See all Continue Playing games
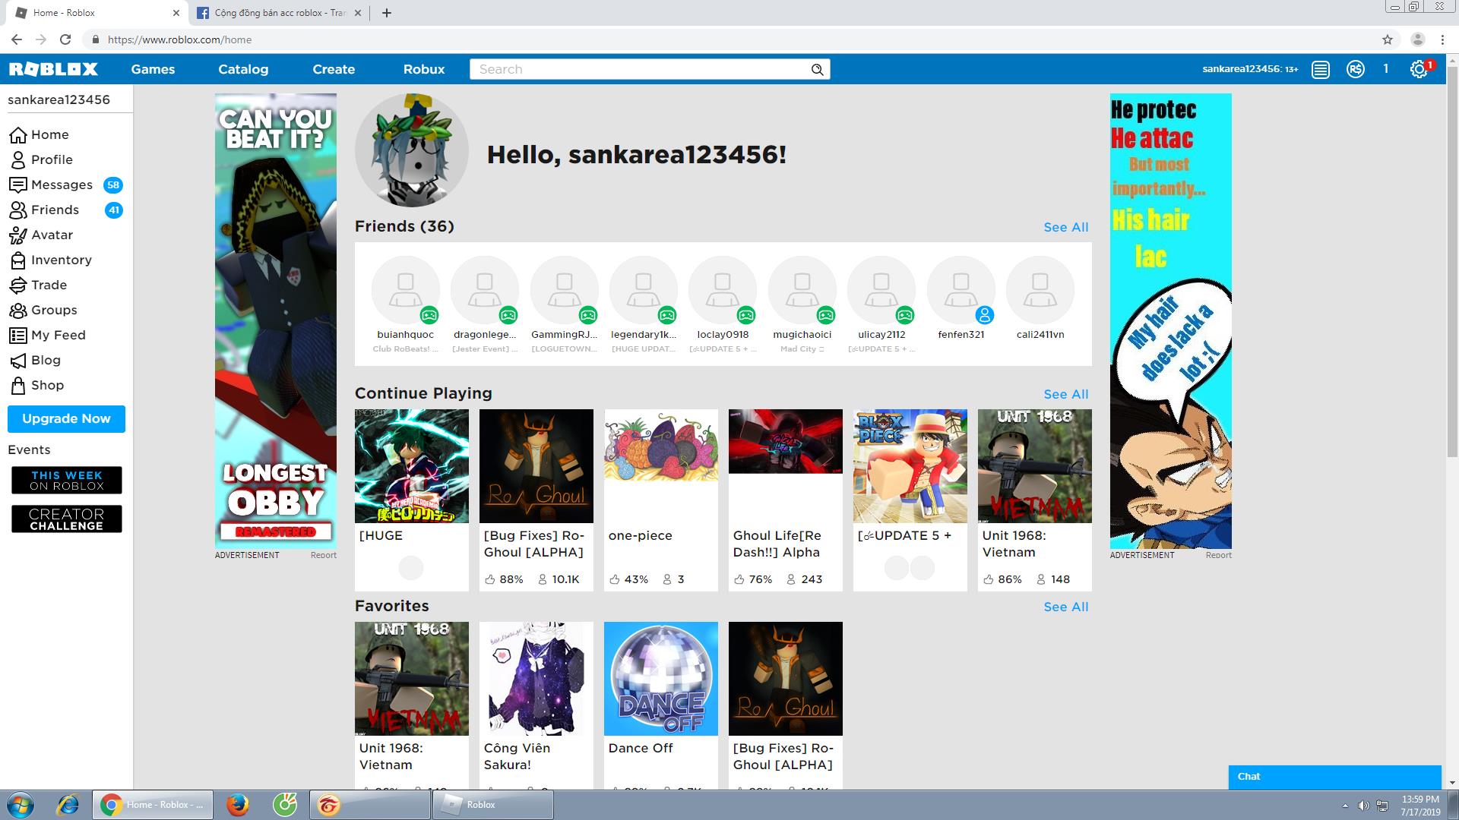This screenshot has height=820, width=1459. point(1066,394)
